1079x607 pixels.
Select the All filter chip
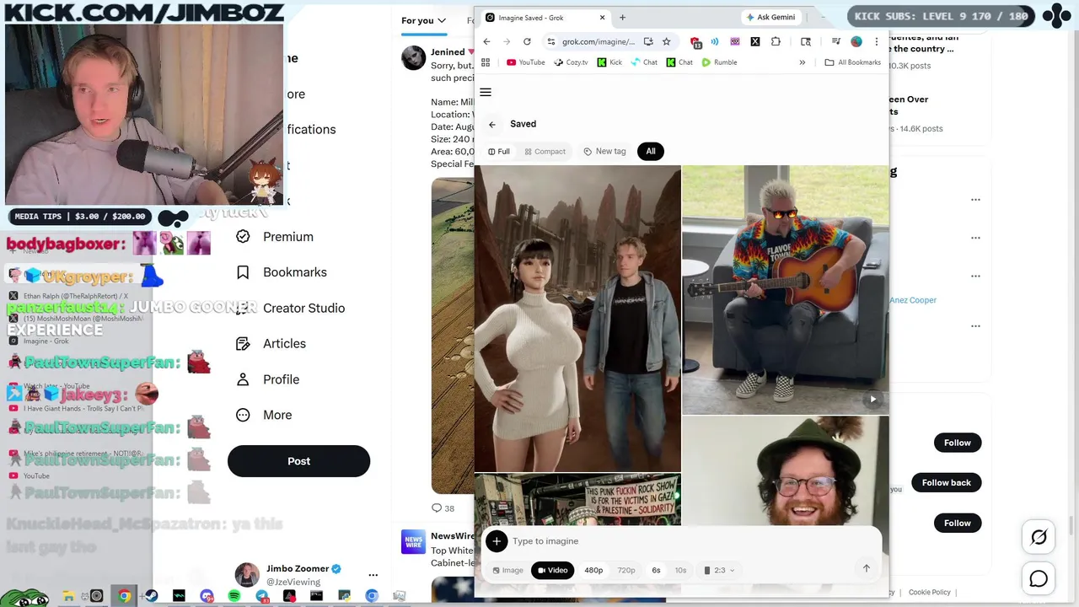tap(651, 151)
